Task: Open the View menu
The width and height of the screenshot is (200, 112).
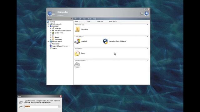Action: (84, 19)
